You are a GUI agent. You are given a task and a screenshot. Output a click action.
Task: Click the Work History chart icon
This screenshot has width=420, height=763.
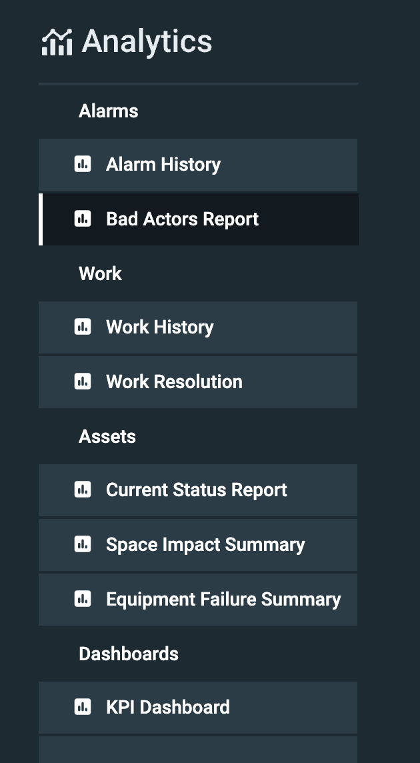point(83,327)
